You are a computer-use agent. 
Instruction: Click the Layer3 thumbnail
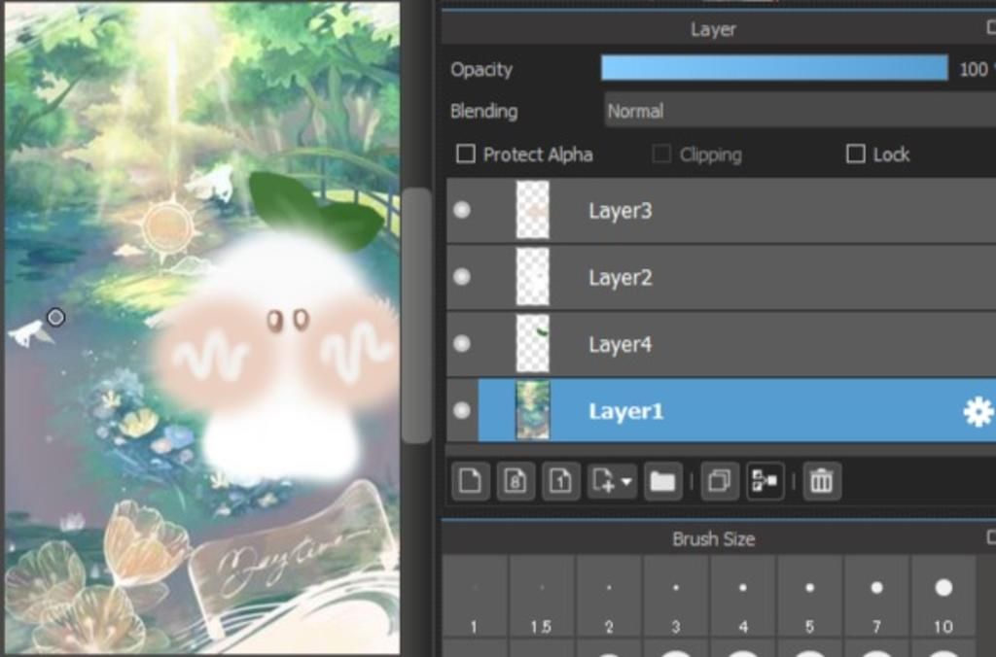(532, 210)
